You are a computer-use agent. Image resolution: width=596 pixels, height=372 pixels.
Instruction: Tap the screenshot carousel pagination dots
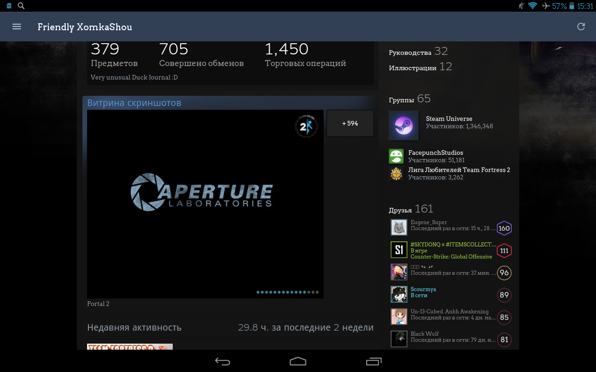[288, 292]
